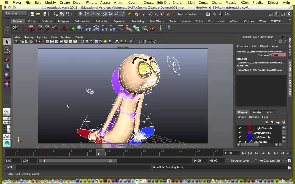Switch to the Rendering shelf tab
Image resolution: width=295 pixels, height=184 pixels.
coord(138,21)
